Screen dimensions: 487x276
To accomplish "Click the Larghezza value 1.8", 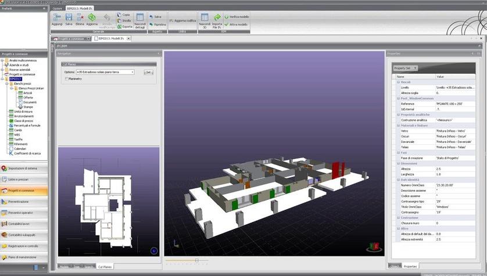I will coord(438,174).
